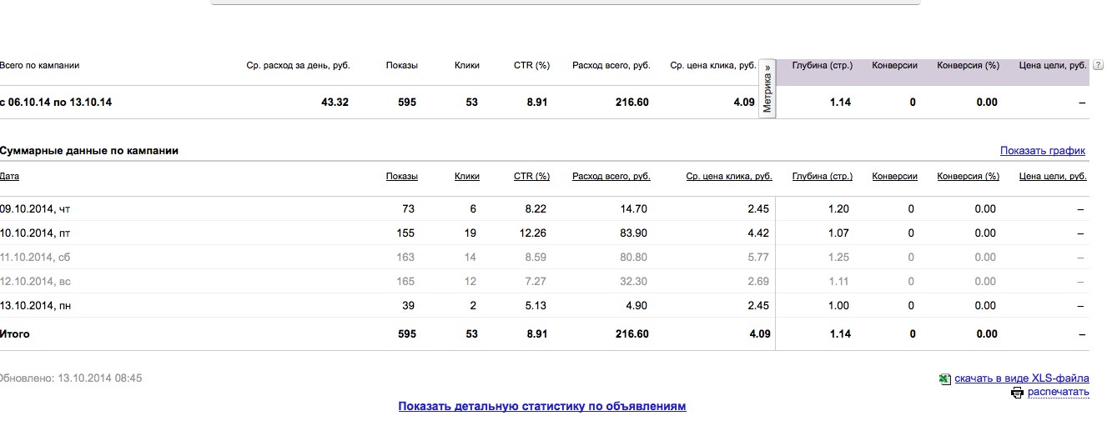Click clicks value 19 for 10.10.2014
This screenshot has width=1107, height=421.
pyautogui.click(x=470, y=233)
